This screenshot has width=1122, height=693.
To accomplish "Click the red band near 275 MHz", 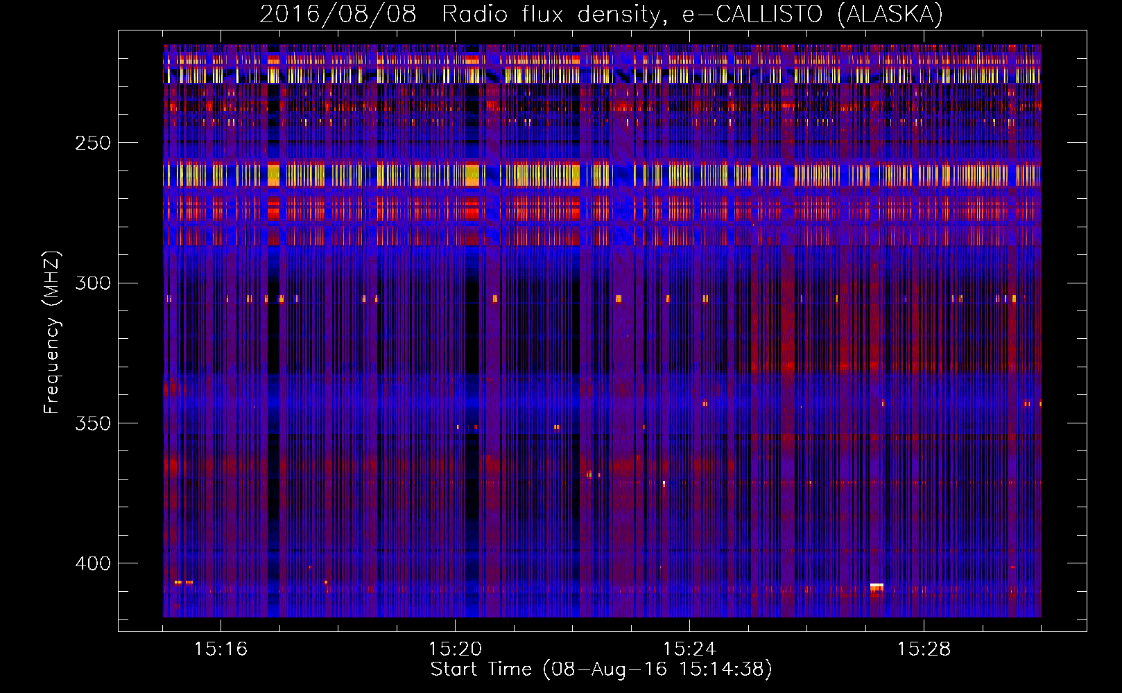I will [x=602, y=208].
